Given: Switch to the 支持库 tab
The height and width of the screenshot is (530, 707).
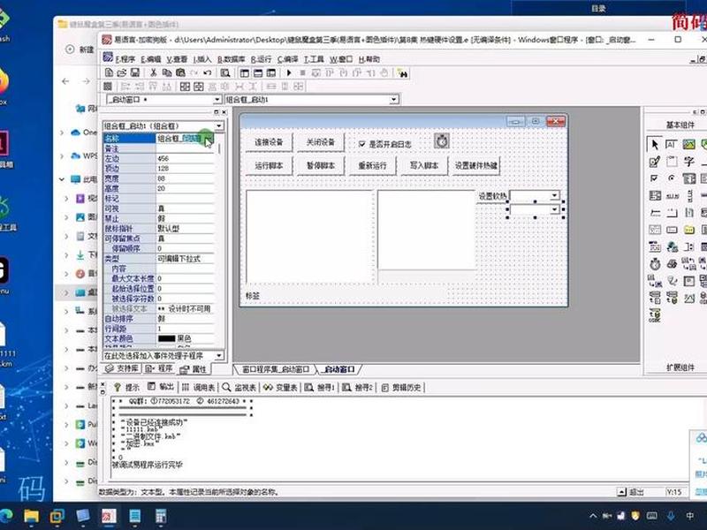Looking at the screenshot, I should click(x=122, y=368).
